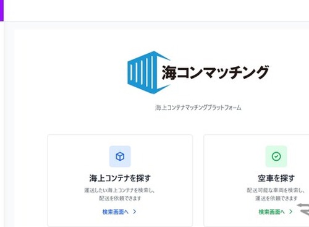Viewport: 309px width, 227px height.
Task: Click the 海上コンテナマッチングプラットフォーム subtitle
Action: pos(198,108)
